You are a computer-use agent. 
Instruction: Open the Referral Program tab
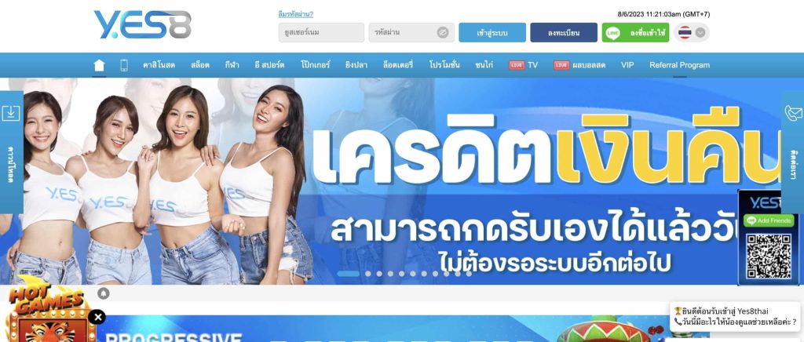click(679, 65)
